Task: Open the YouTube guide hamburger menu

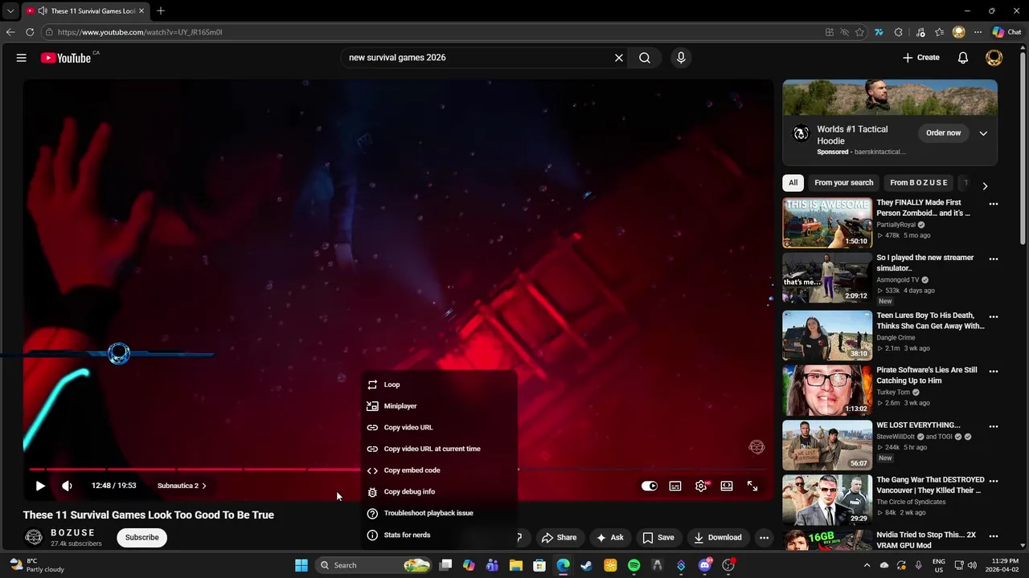Action: (22, 58)
